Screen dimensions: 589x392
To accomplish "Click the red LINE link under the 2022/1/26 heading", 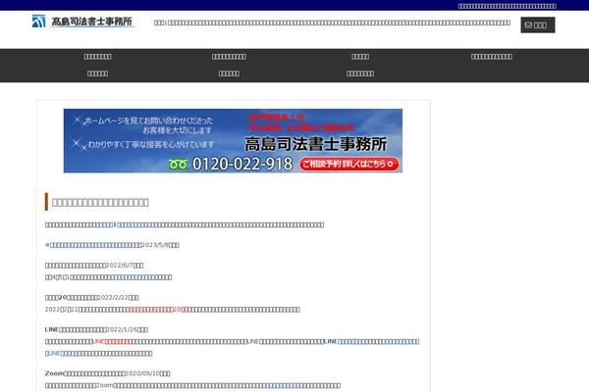I will click(x=112, y=342).
